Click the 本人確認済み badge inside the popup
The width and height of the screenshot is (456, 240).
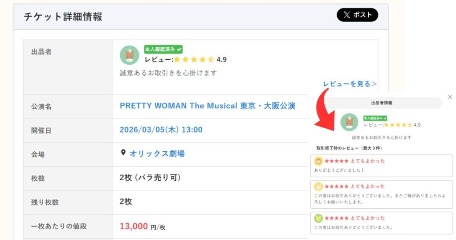point(375,118)
